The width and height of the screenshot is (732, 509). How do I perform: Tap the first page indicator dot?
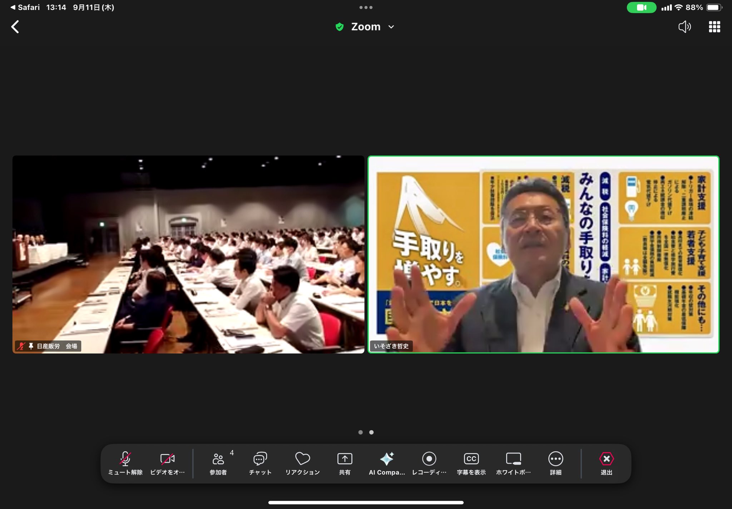coord(360,432)
